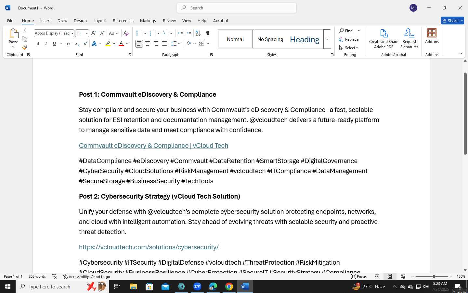Expand bullets list dropdown
Image resolution: width=468 pixels, height=293 pixels.
[x=145, y=33]
